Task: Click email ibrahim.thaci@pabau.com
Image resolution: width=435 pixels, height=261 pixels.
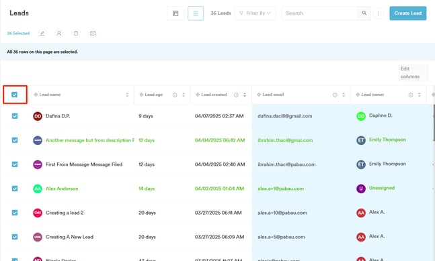Action: 286,164
